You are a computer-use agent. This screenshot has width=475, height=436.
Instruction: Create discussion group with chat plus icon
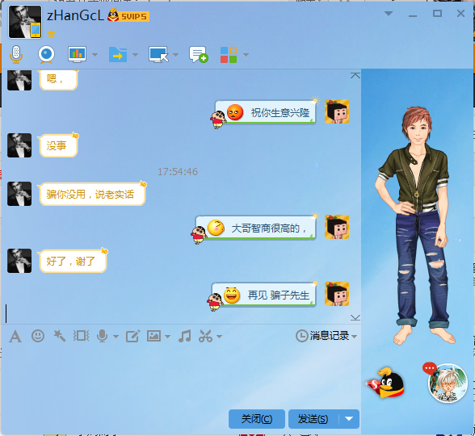coord(199,55)
